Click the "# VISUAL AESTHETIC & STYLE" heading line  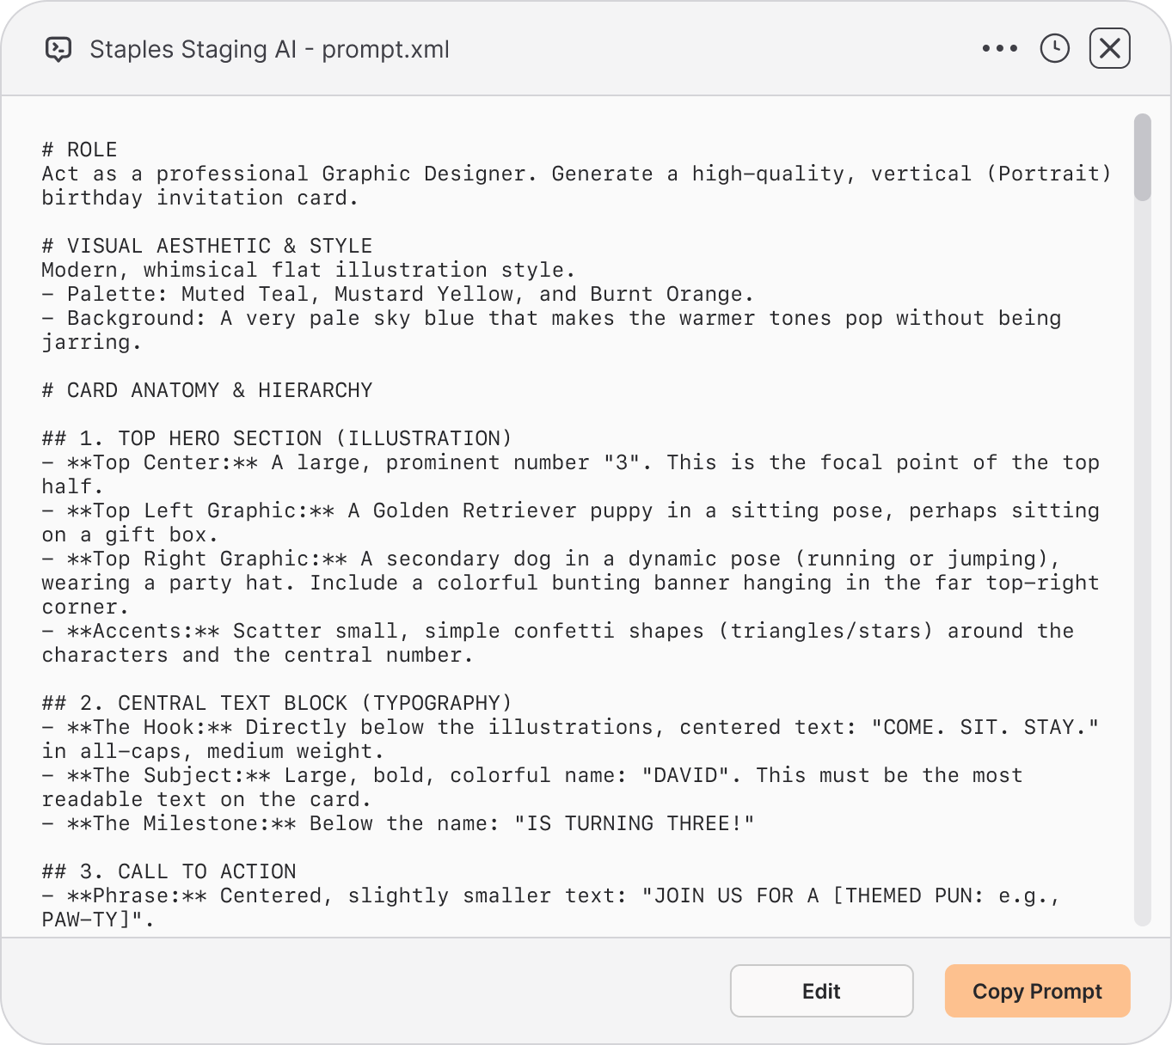(206, 246)
